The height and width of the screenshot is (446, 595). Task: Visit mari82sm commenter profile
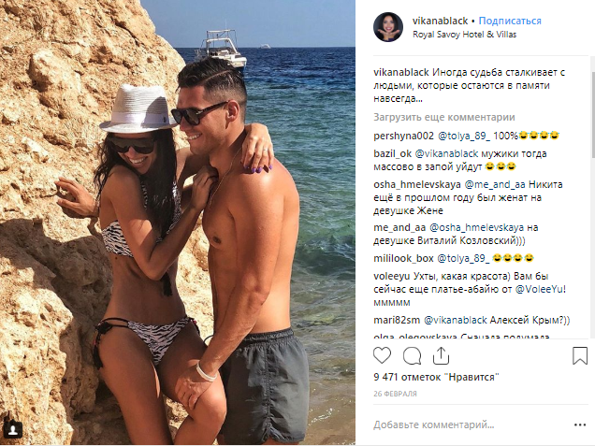click(x=397, y=320)
